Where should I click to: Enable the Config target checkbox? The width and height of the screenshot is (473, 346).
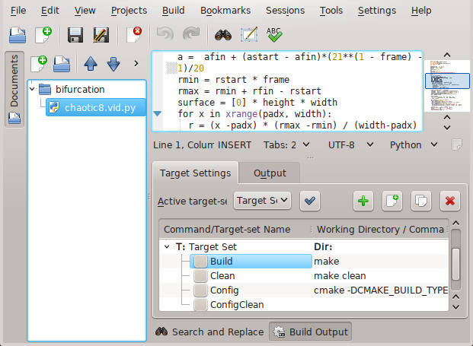pyautogui.click(x=200, y=290)
